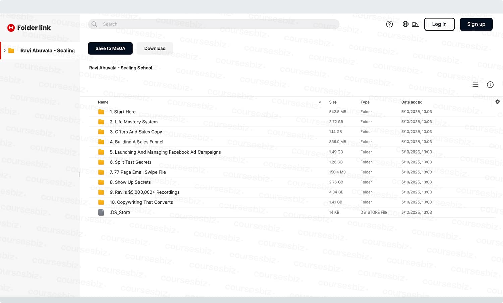503x303 pixels.
Task: Click the 4.34 GB size value
Action: pyautogui.click(x=336, y=192)
